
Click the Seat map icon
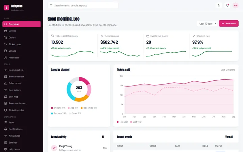click(x=6, y=97)
